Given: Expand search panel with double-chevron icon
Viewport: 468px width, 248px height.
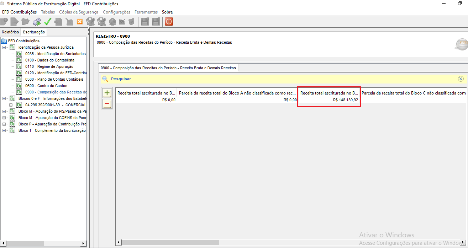Looking at the screenshot, I should (461, 79).
